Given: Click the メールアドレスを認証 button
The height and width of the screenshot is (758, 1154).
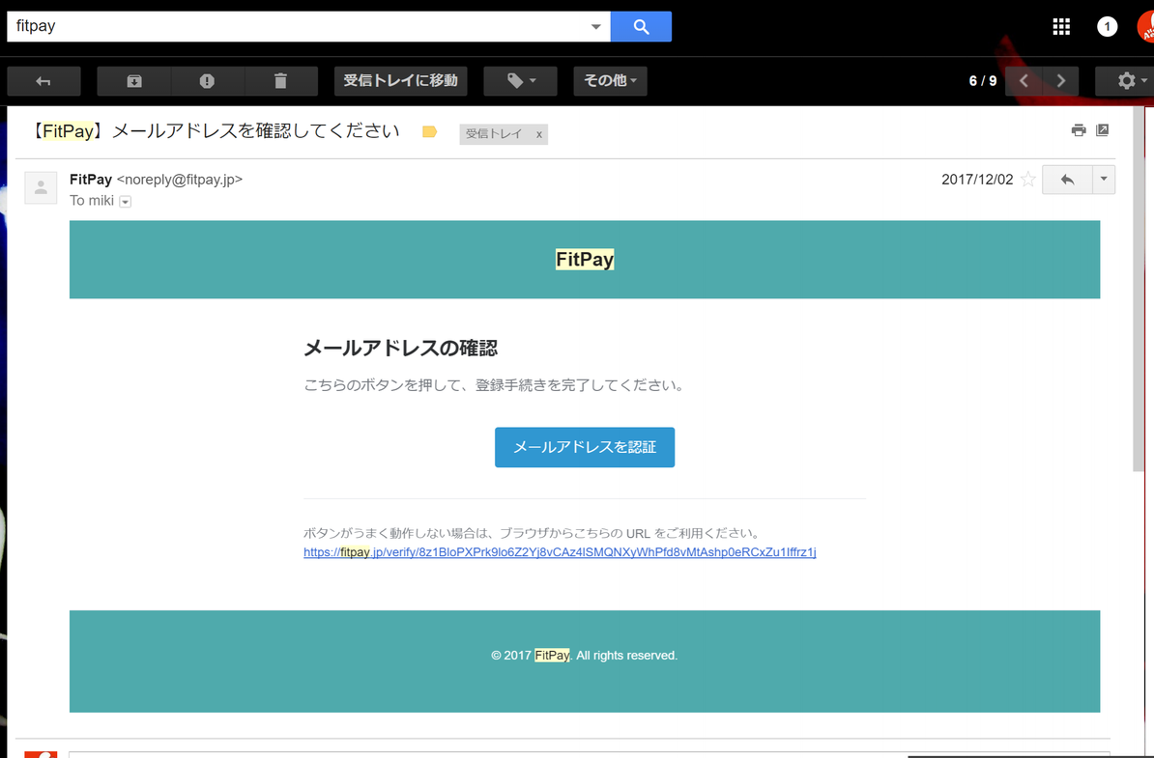Looking at the screenshot, I should click(x=585, y=447).
